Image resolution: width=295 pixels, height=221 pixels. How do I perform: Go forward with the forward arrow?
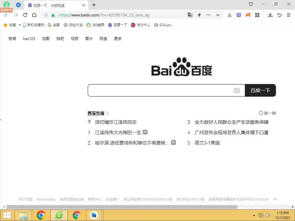pyautogui.click(x=16, y=15)
